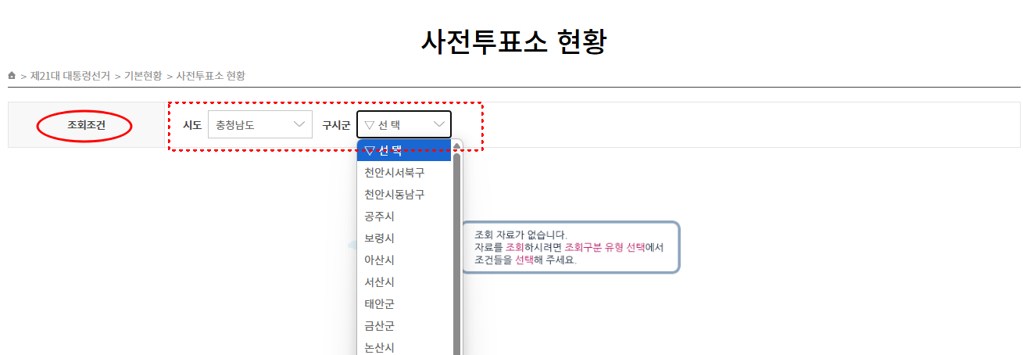This screenshot has width=1023, height=355.
Task: Select the highlighted ▽ 선택 list option
Action: point(404,151)
